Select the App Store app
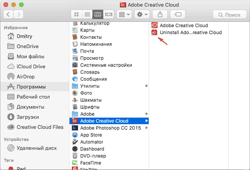Image resolution: width=250 pixels, height=170 pixels. pos(109,135)
